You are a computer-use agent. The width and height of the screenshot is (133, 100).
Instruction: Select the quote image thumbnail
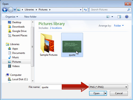click(x=72, y=45)
